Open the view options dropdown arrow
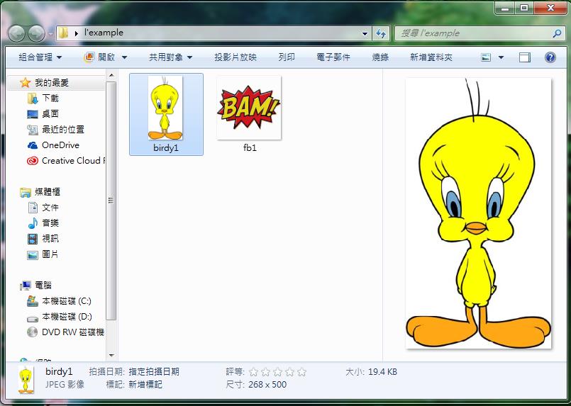The height and width of the screenshot is (406, 571). [501, 57]
